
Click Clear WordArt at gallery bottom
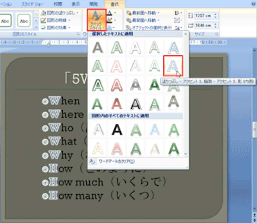(x=116, y=162)
